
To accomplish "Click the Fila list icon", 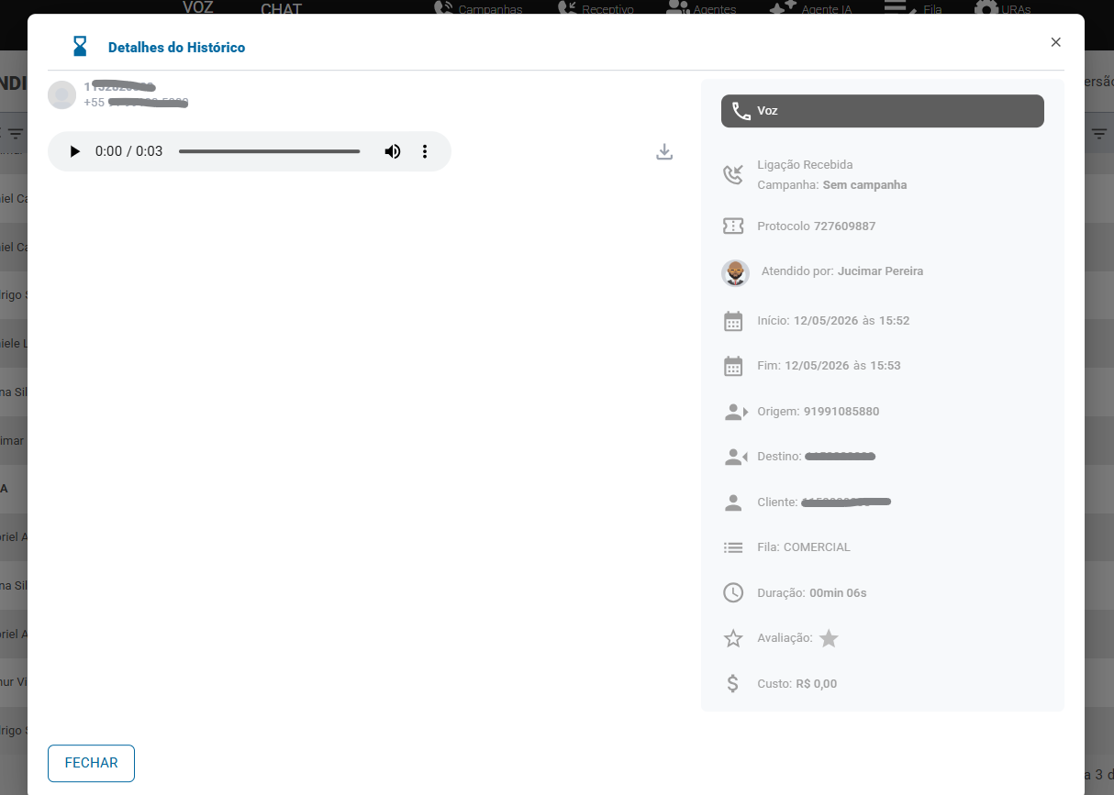I will 733,547.
